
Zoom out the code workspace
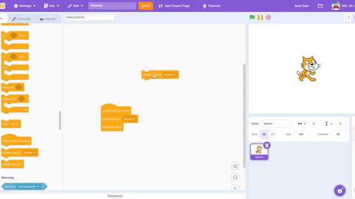[235, 177]
